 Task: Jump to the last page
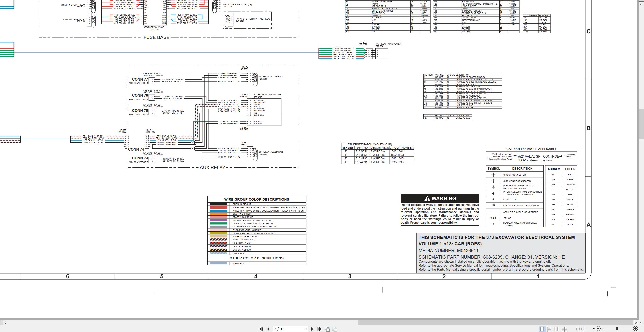[x=319, y=329]
